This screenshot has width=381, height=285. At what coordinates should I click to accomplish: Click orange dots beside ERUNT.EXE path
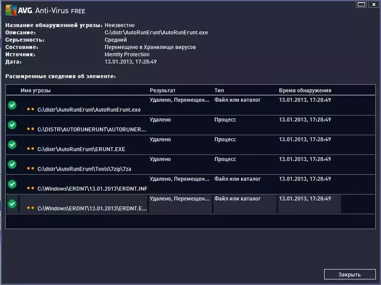pyautogui.click(x=30, y=149)
